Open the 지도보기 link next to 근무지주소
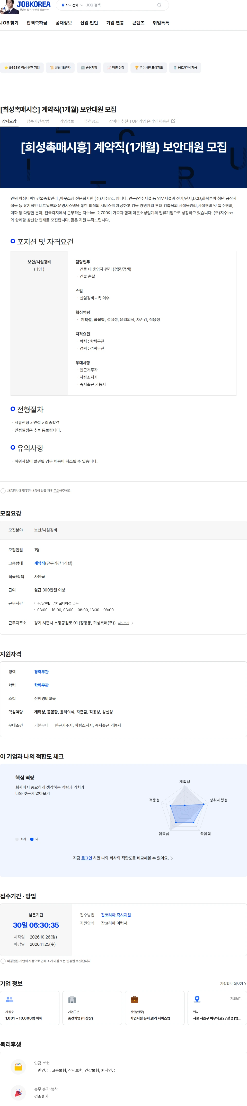Screen dimensions: 247x1106 (x=123, y=623)
